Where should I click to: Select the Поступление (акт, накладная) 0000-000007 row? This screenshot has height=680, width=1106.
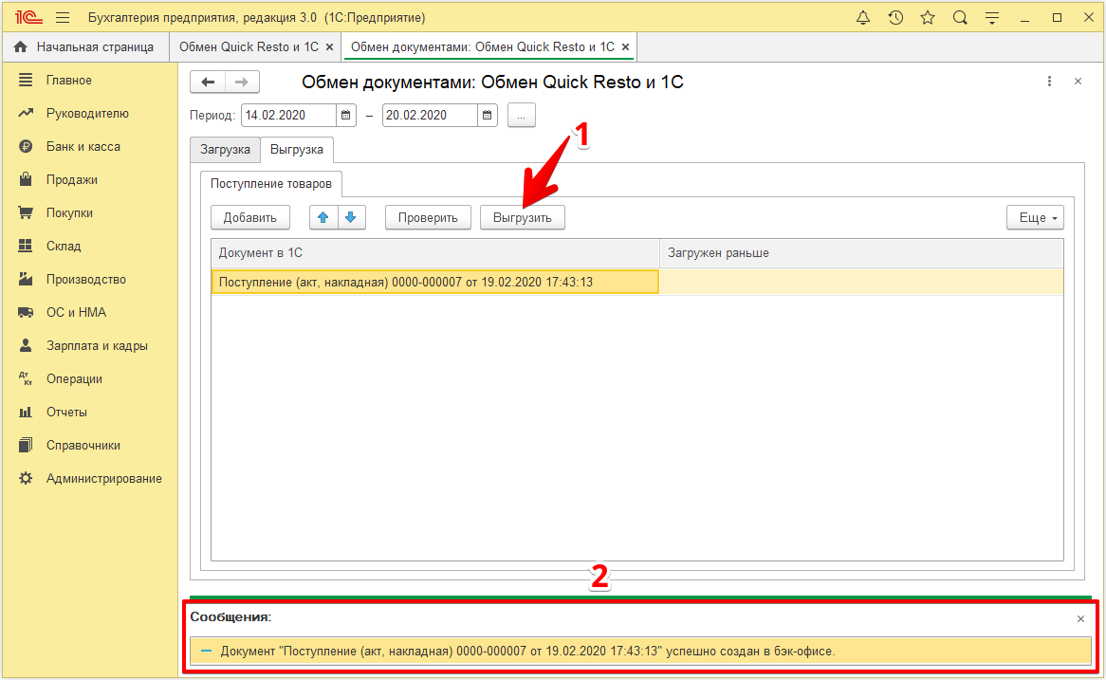click(x=636, y=283)
